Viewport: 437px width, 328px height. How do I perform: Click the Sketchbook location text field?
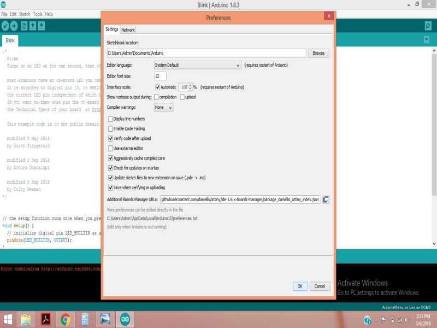[206, 53]
